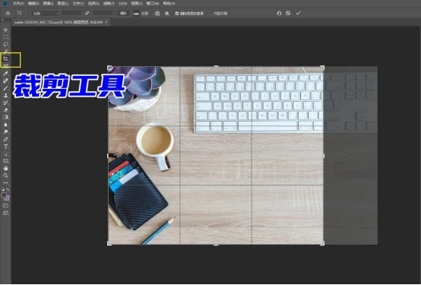Open the crop ratio preset dropdown

(x=45, y=13)
